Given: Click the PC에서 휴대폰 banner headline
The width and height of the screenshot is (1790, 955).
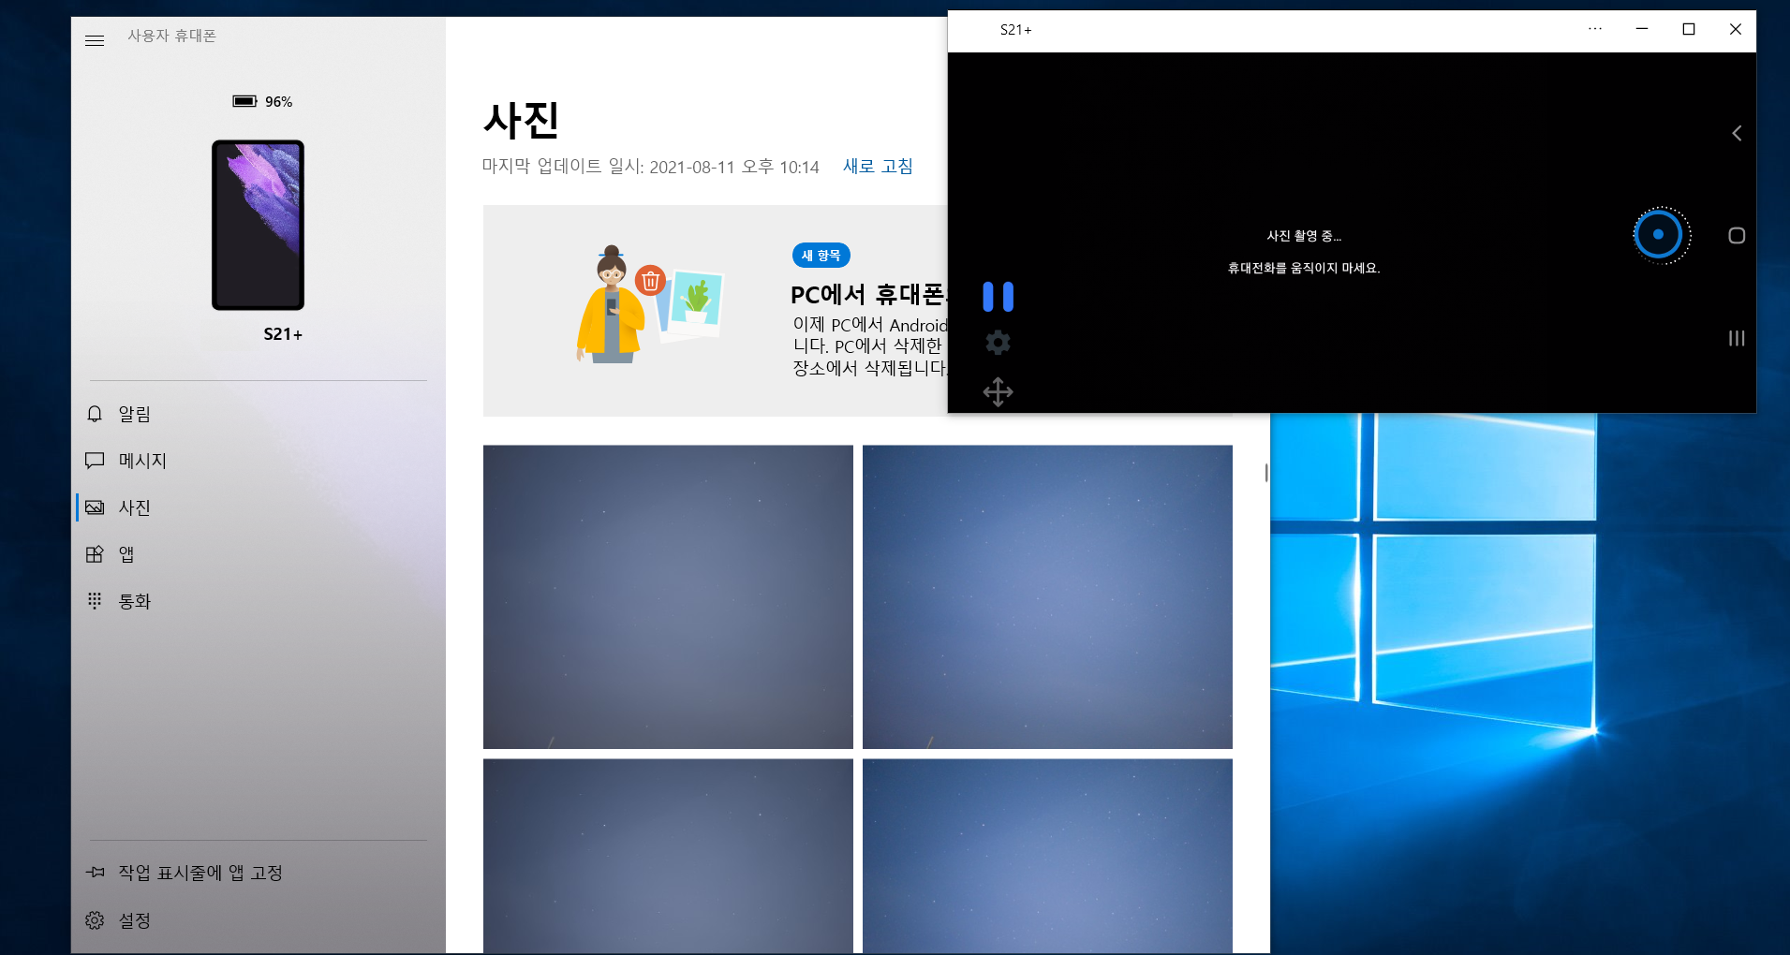Looking at the screenshot, I should tap(869, 295).
